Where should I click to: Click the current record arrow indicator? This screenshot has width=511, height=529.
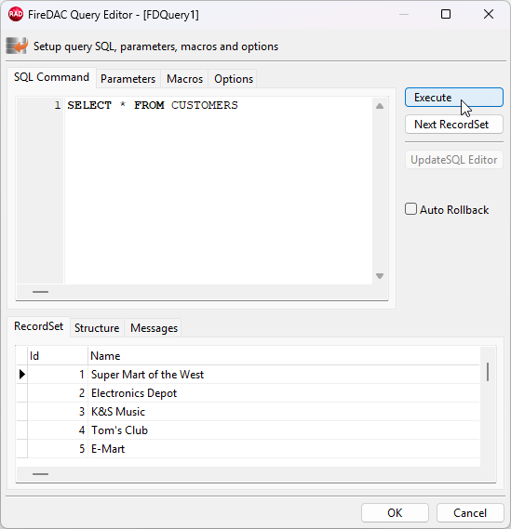click(x=22, y=374)
